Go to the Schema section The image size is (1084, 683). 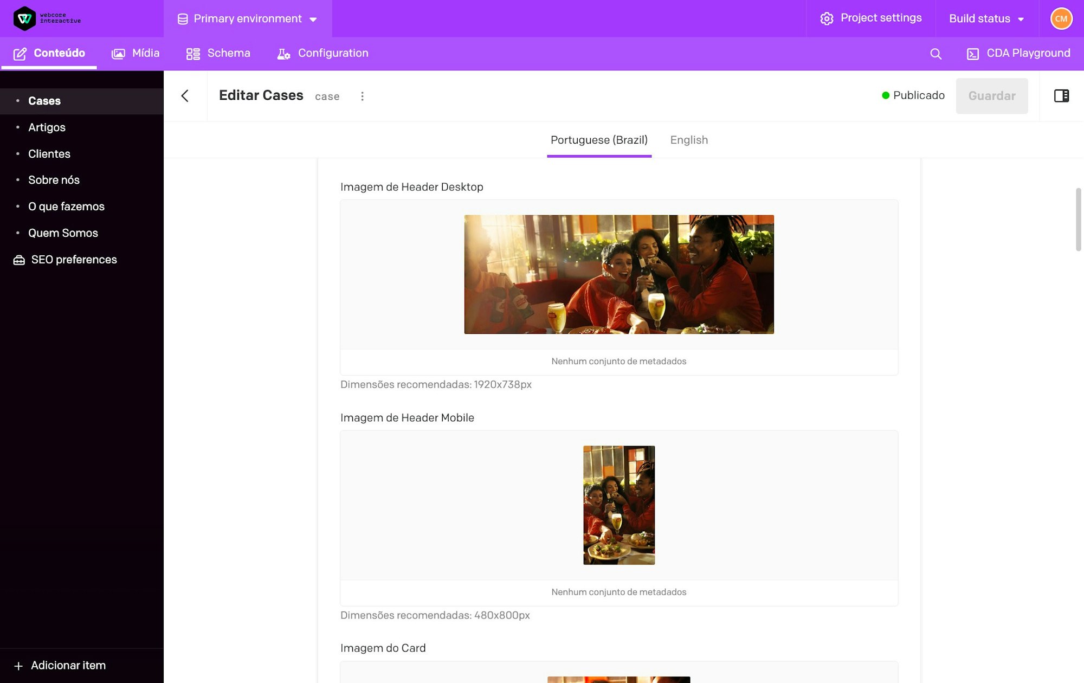click(x=218, y=53)
